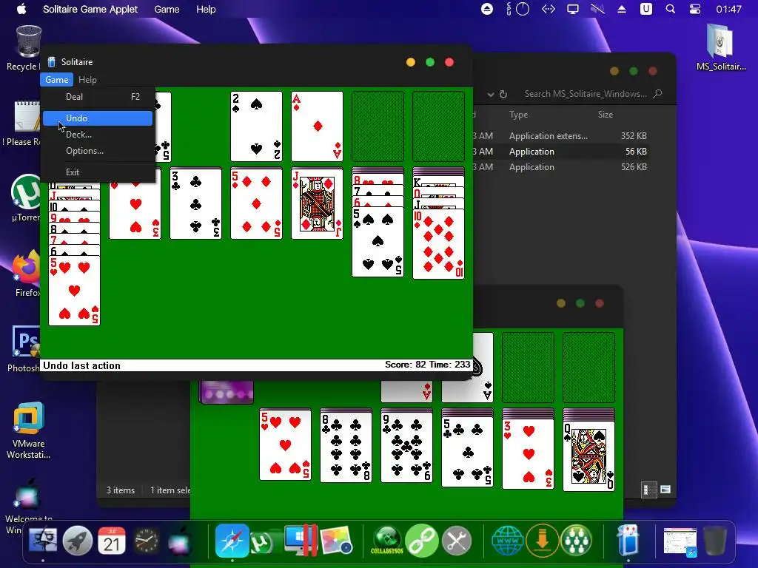Switch Explorer to details view icon
Viewport: 758px width, 568px height.
tap(648, 490)
